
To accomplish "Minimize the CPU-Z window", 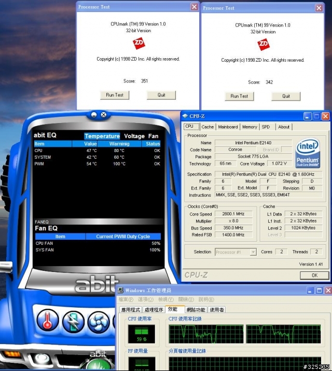I will [x=308, y=116].
